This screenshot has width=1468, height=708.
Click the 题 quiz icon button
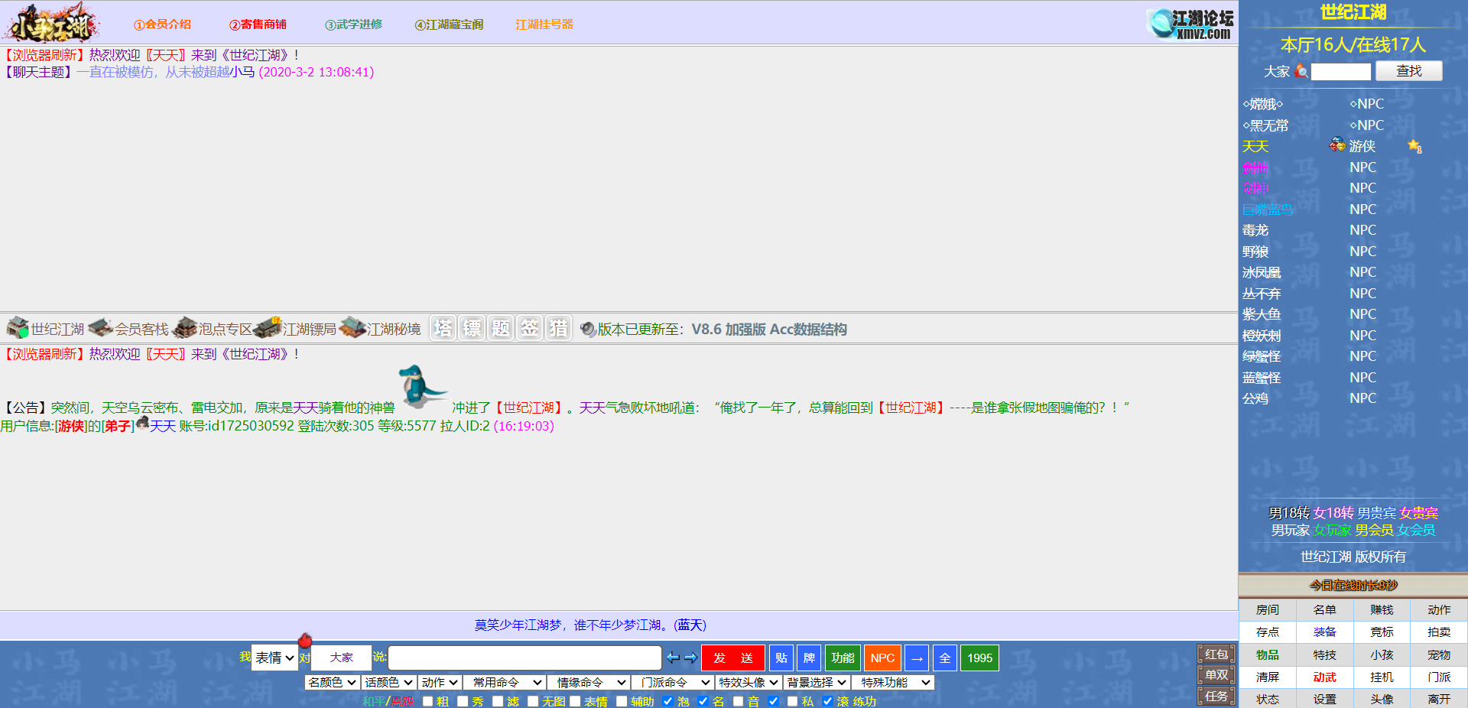501,328
